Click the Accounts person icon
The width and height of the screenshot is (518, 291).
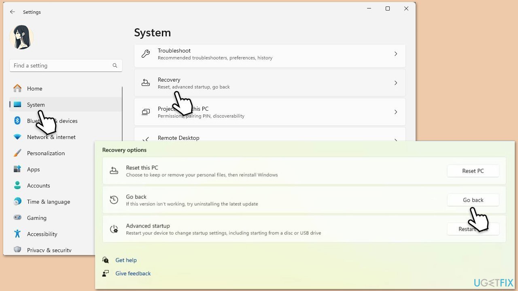(x=17, y=186)
